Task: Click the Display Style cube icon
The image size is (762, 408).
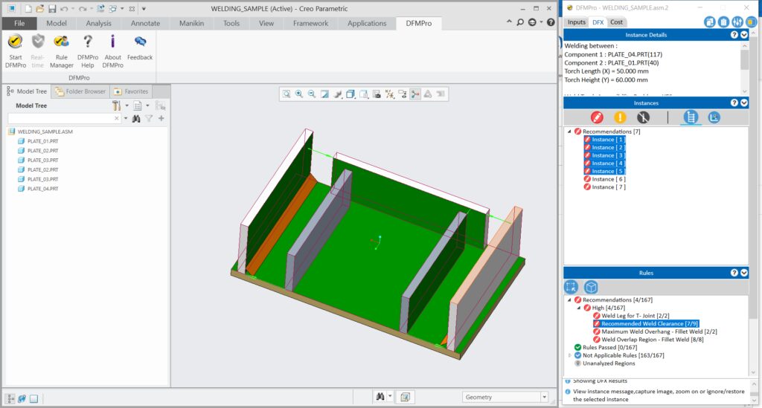Action: coord(350,94)
